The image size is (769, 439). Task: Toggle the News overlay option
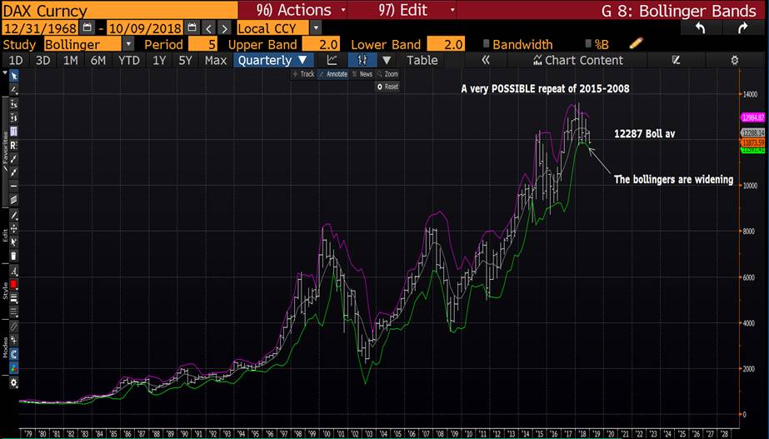point(362,74)
